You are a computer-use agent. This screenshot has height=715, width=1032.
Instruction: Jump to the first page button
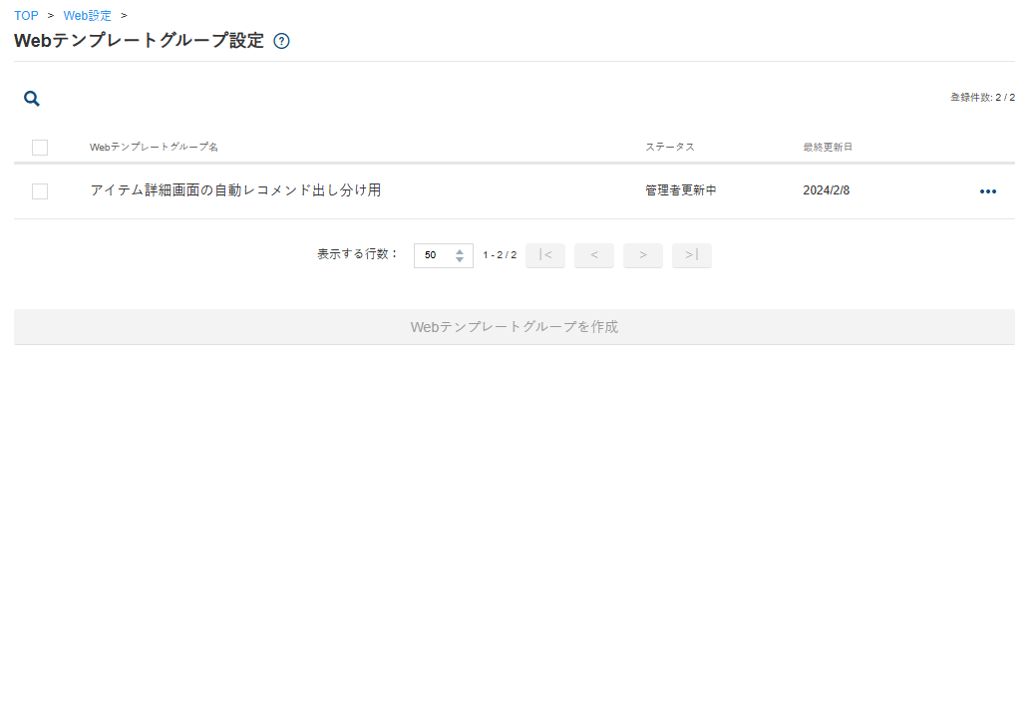545,255
